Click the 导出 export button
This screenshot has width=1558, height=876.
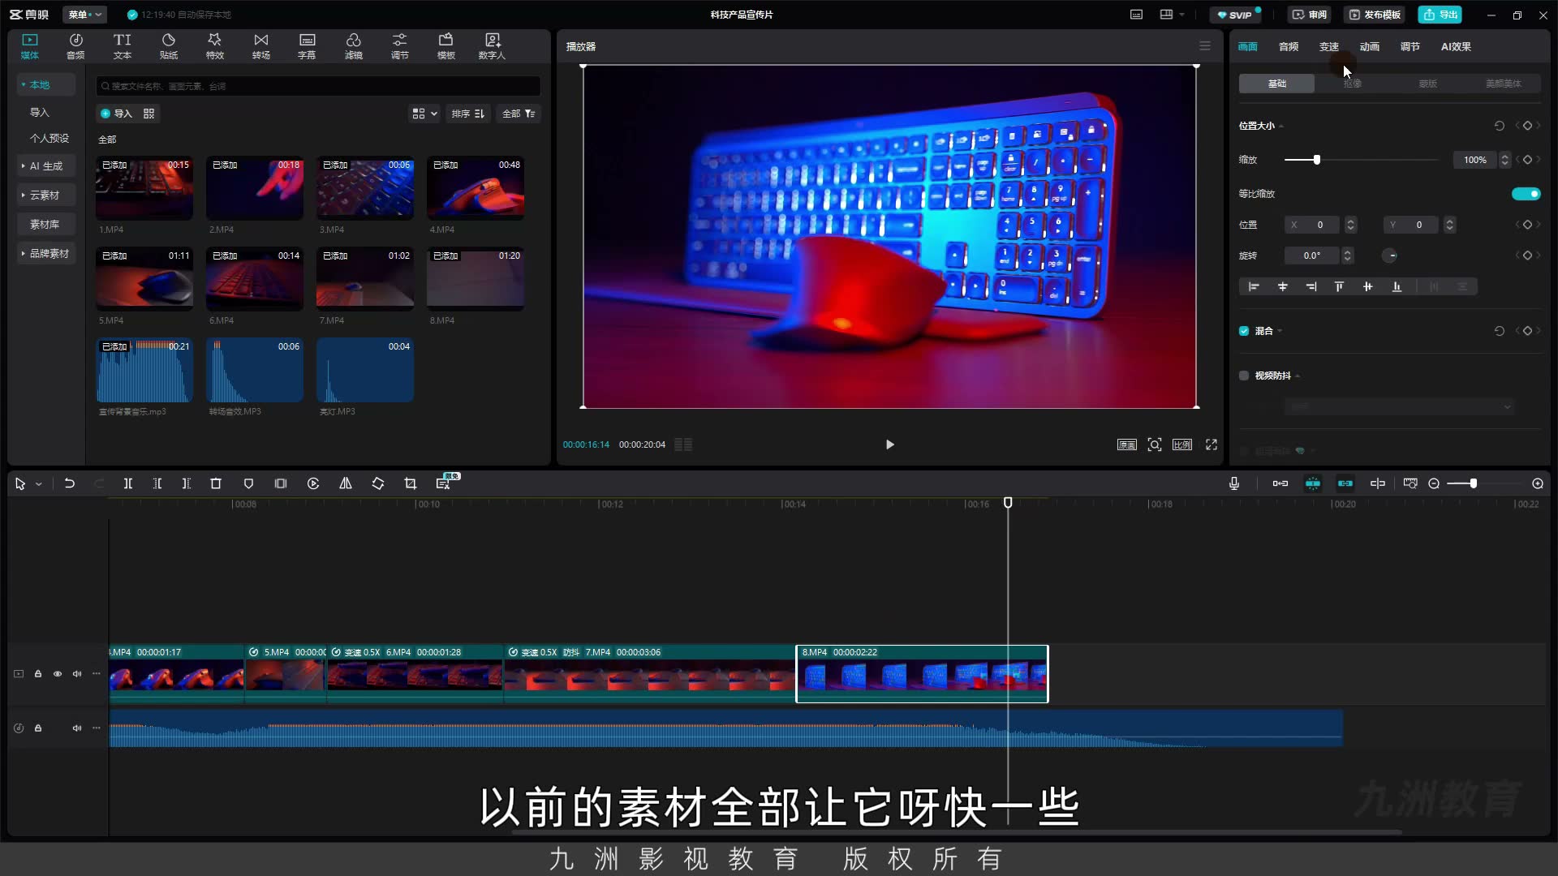[1440, 15]
